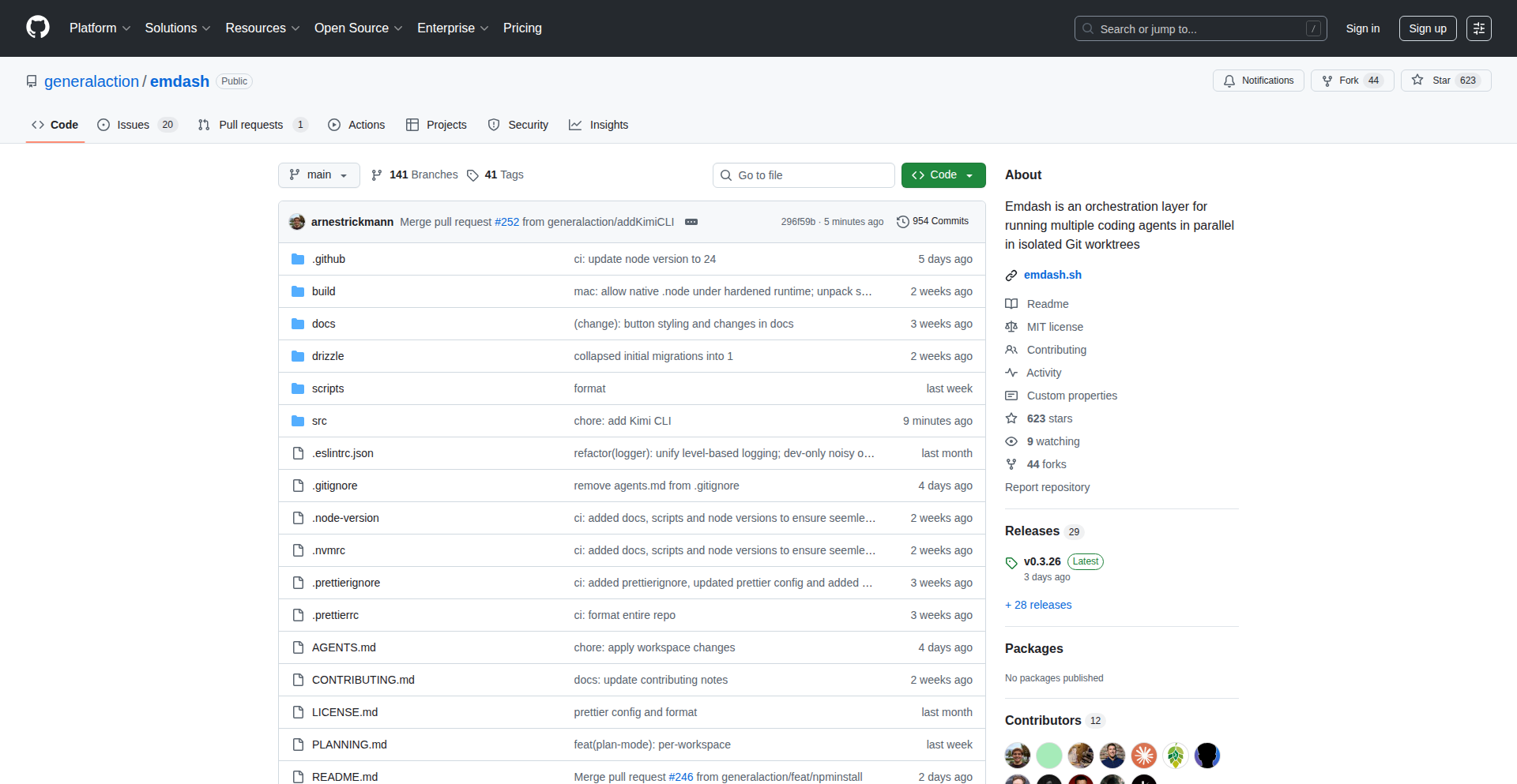Click the ellipsis beside the commit message

691,222
